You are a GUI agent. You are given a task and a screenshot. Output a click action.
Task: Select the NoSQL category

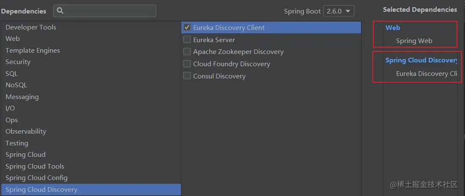point(16,85)
